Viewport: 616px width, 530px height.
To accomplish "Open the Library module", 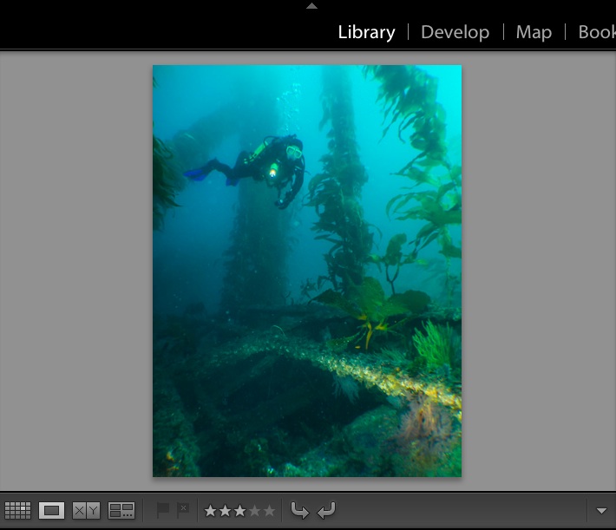I will click(x=366, y=32).
